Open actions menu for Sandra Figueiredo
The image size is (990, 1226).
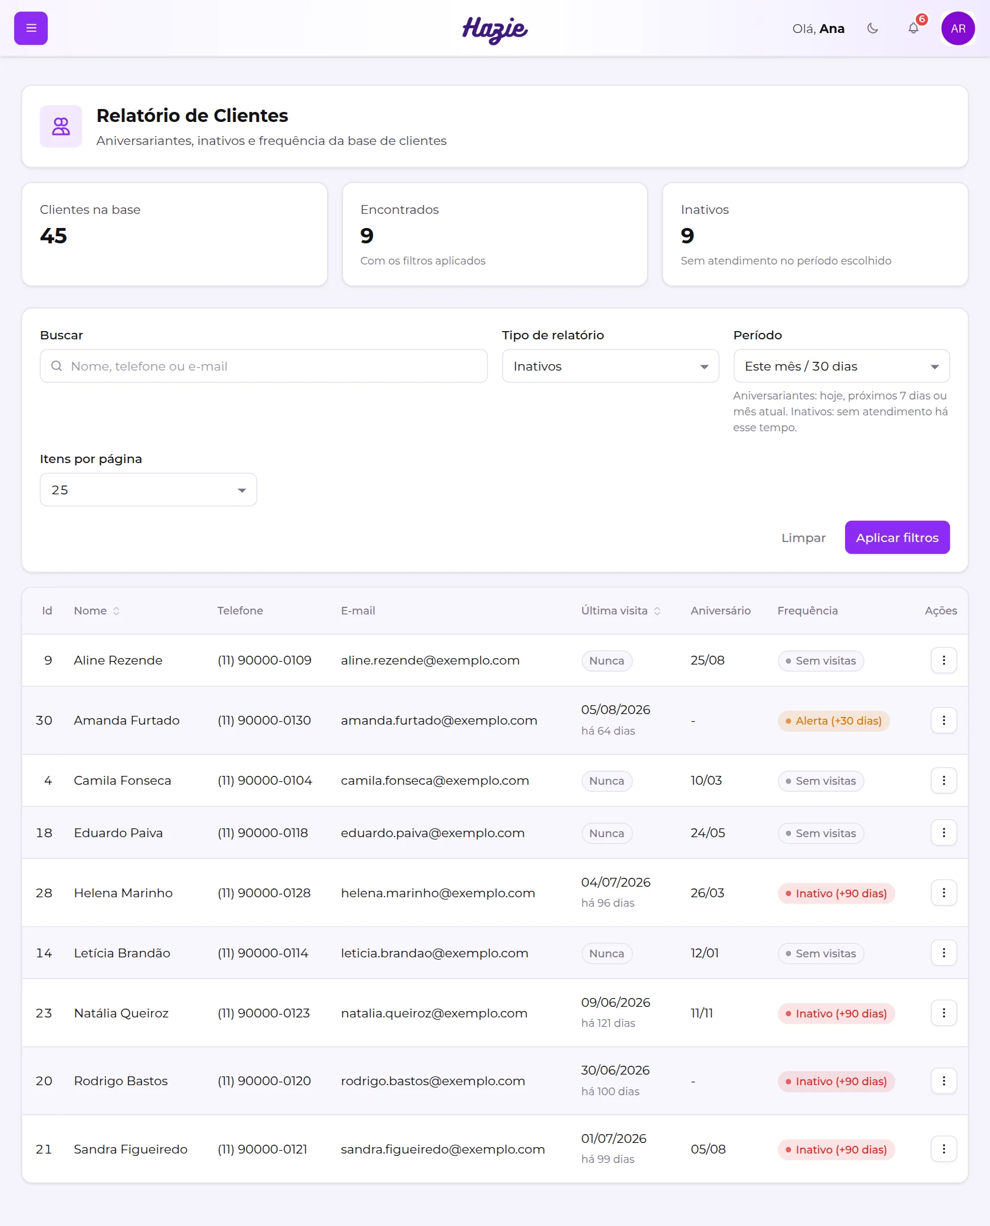coord(943,1149)
